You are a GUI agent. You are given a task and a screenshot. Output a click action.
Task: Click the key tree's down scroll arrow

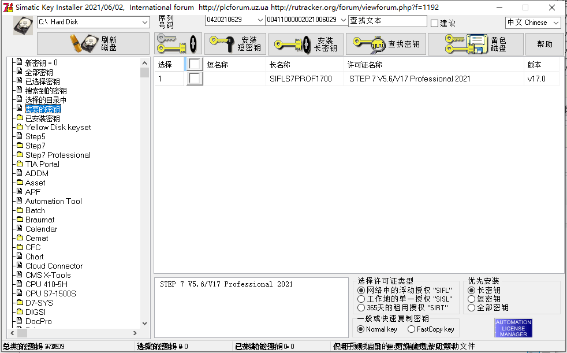click(x=145, y=324)
